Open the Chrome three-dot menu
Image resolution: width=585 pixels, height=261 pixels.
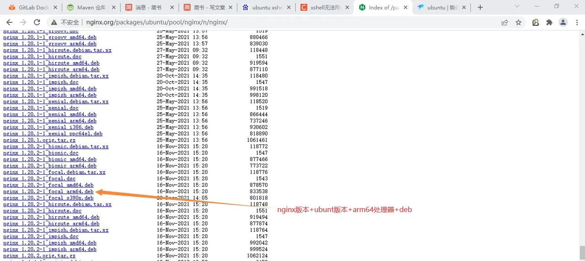coord(576,22)
